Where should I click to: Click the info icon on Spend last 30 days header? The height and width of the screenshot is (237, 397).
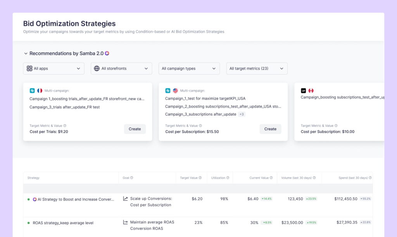pyautogui.click(x=369, y=178)
